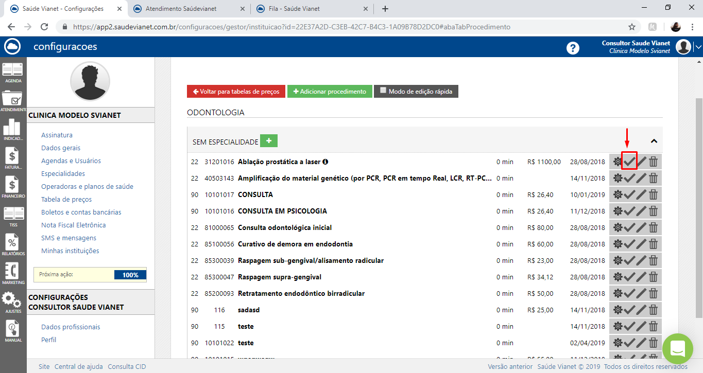
Task: Open the Assinatura link
Action: [57, 135]
